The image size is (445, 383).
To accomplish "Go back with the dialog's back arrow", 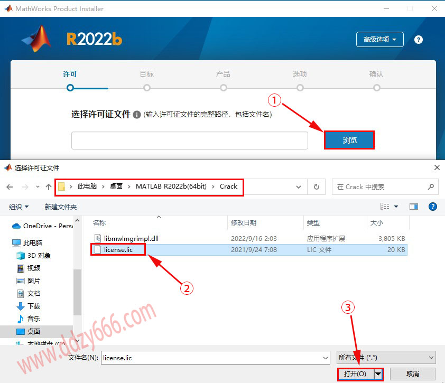I will 10,187.
